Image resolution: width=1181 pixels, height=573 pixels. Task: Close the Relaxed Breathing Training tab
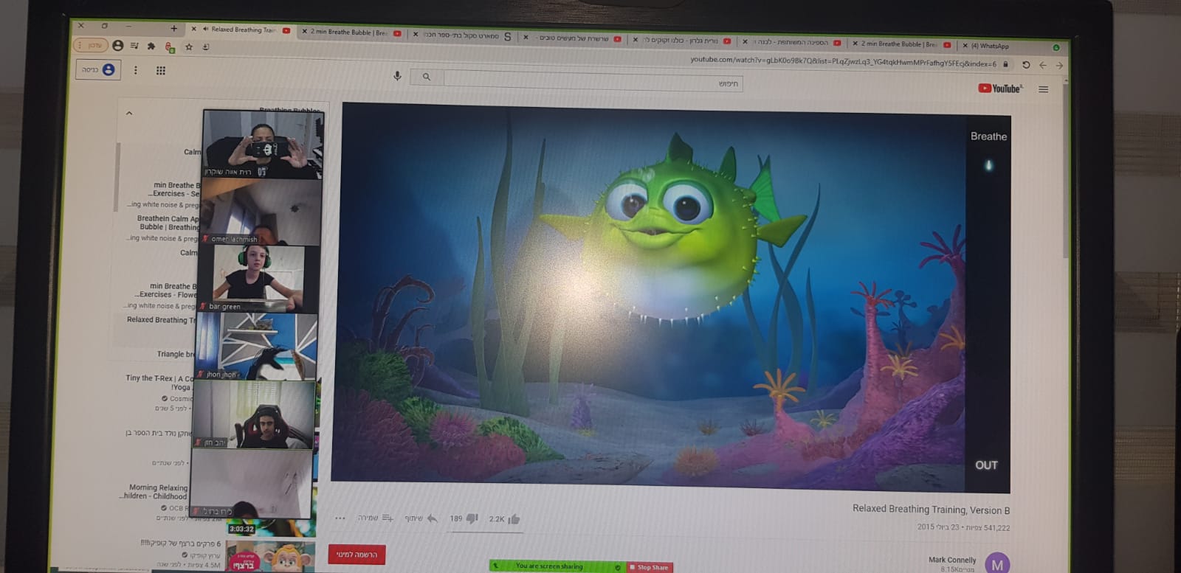coord(194,29)
